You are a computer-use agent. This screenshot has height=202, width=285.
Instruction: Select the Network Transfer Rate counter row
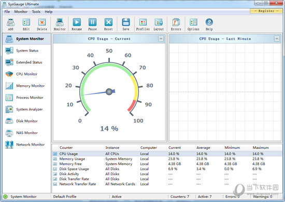tap(167, 184)
